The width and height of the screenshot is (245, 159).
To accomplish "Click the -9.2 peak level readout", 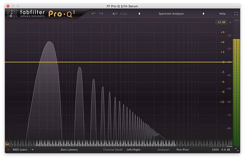I will (x=236, y=20).
